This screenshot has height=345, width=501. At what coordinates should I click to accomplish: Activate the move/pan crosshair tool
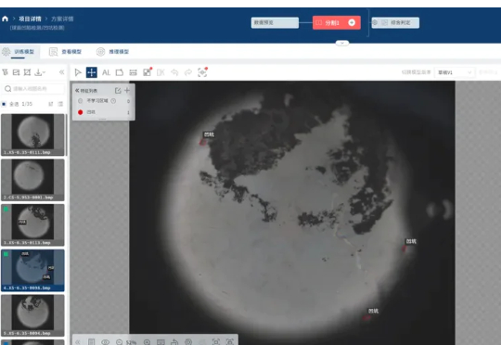pyautogui.click(x=91, y=72)
